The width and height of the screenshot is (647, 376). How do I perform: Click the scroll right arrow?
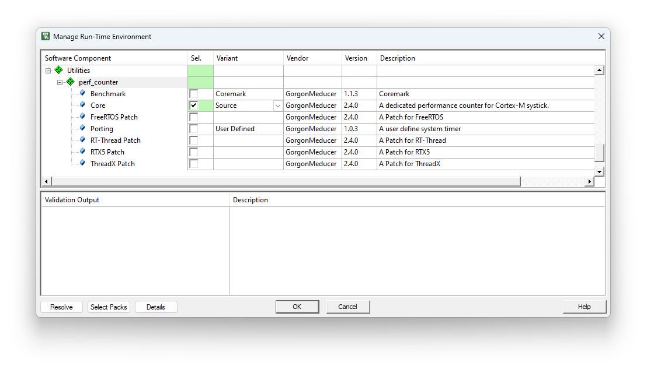tap(589, 181)
